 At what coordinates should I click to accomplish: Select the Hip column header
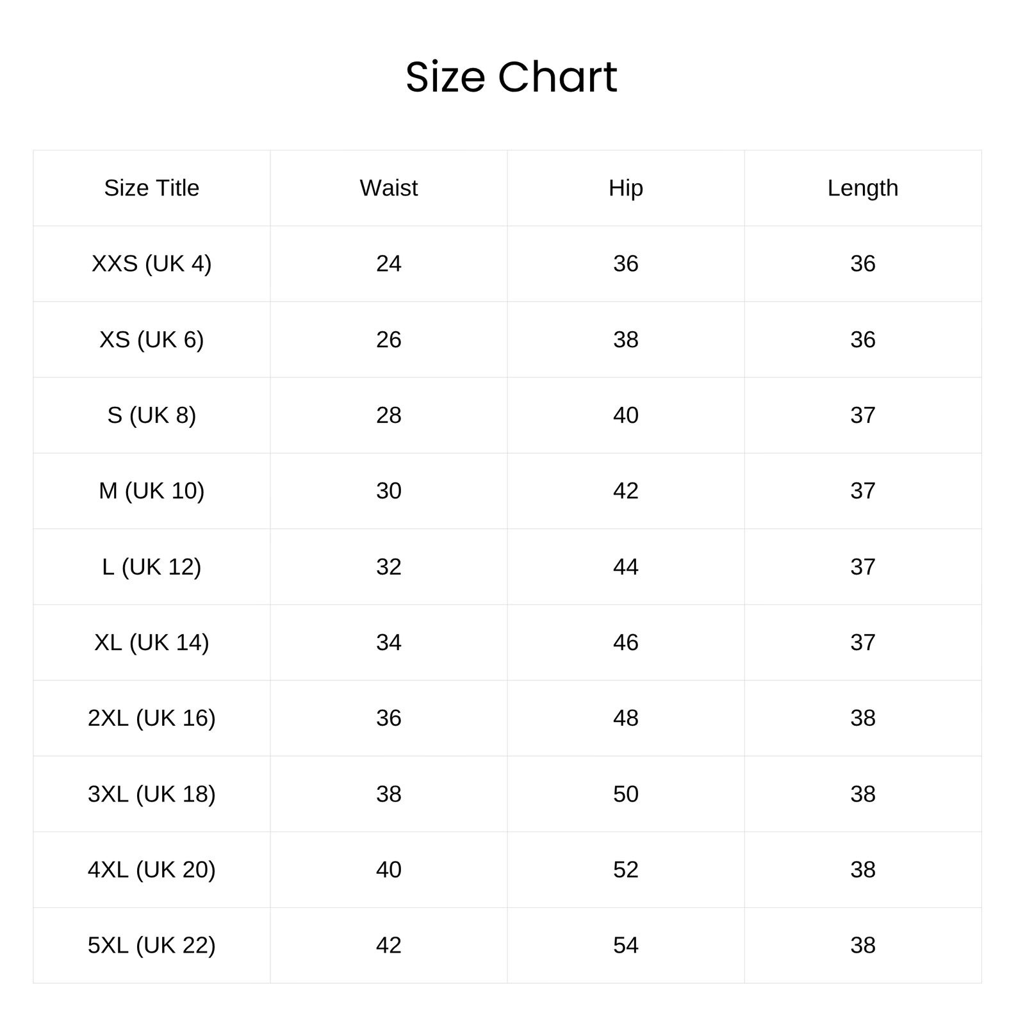click(x=626, y=188)
